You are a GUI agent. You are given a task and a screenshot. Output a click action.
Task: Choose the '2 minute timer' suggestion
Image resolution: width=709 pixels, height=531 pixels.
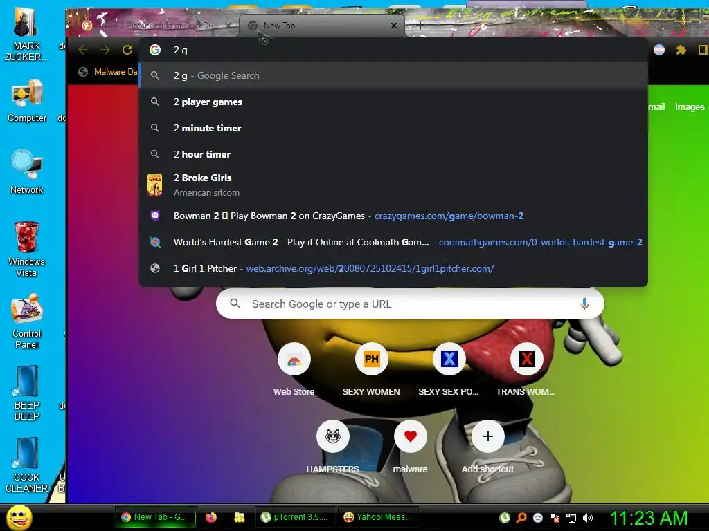[393, 128]
